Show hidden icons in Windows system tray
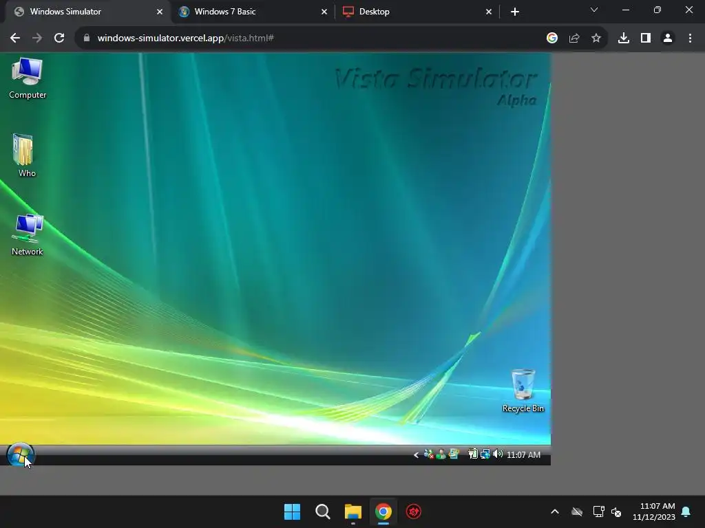Screen dimensions: 705x528 click(x=555, y=511)
